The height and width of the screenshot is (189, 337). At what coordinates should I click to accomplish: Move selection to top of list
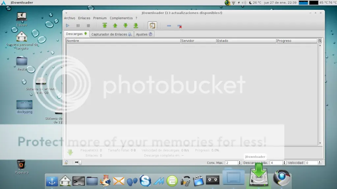[x=105, y=25]
